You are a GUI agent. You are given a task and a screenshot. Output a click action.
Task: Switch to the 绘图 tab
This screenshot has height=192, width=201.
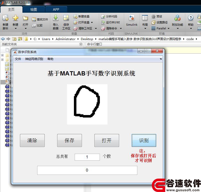click(34, 9)
